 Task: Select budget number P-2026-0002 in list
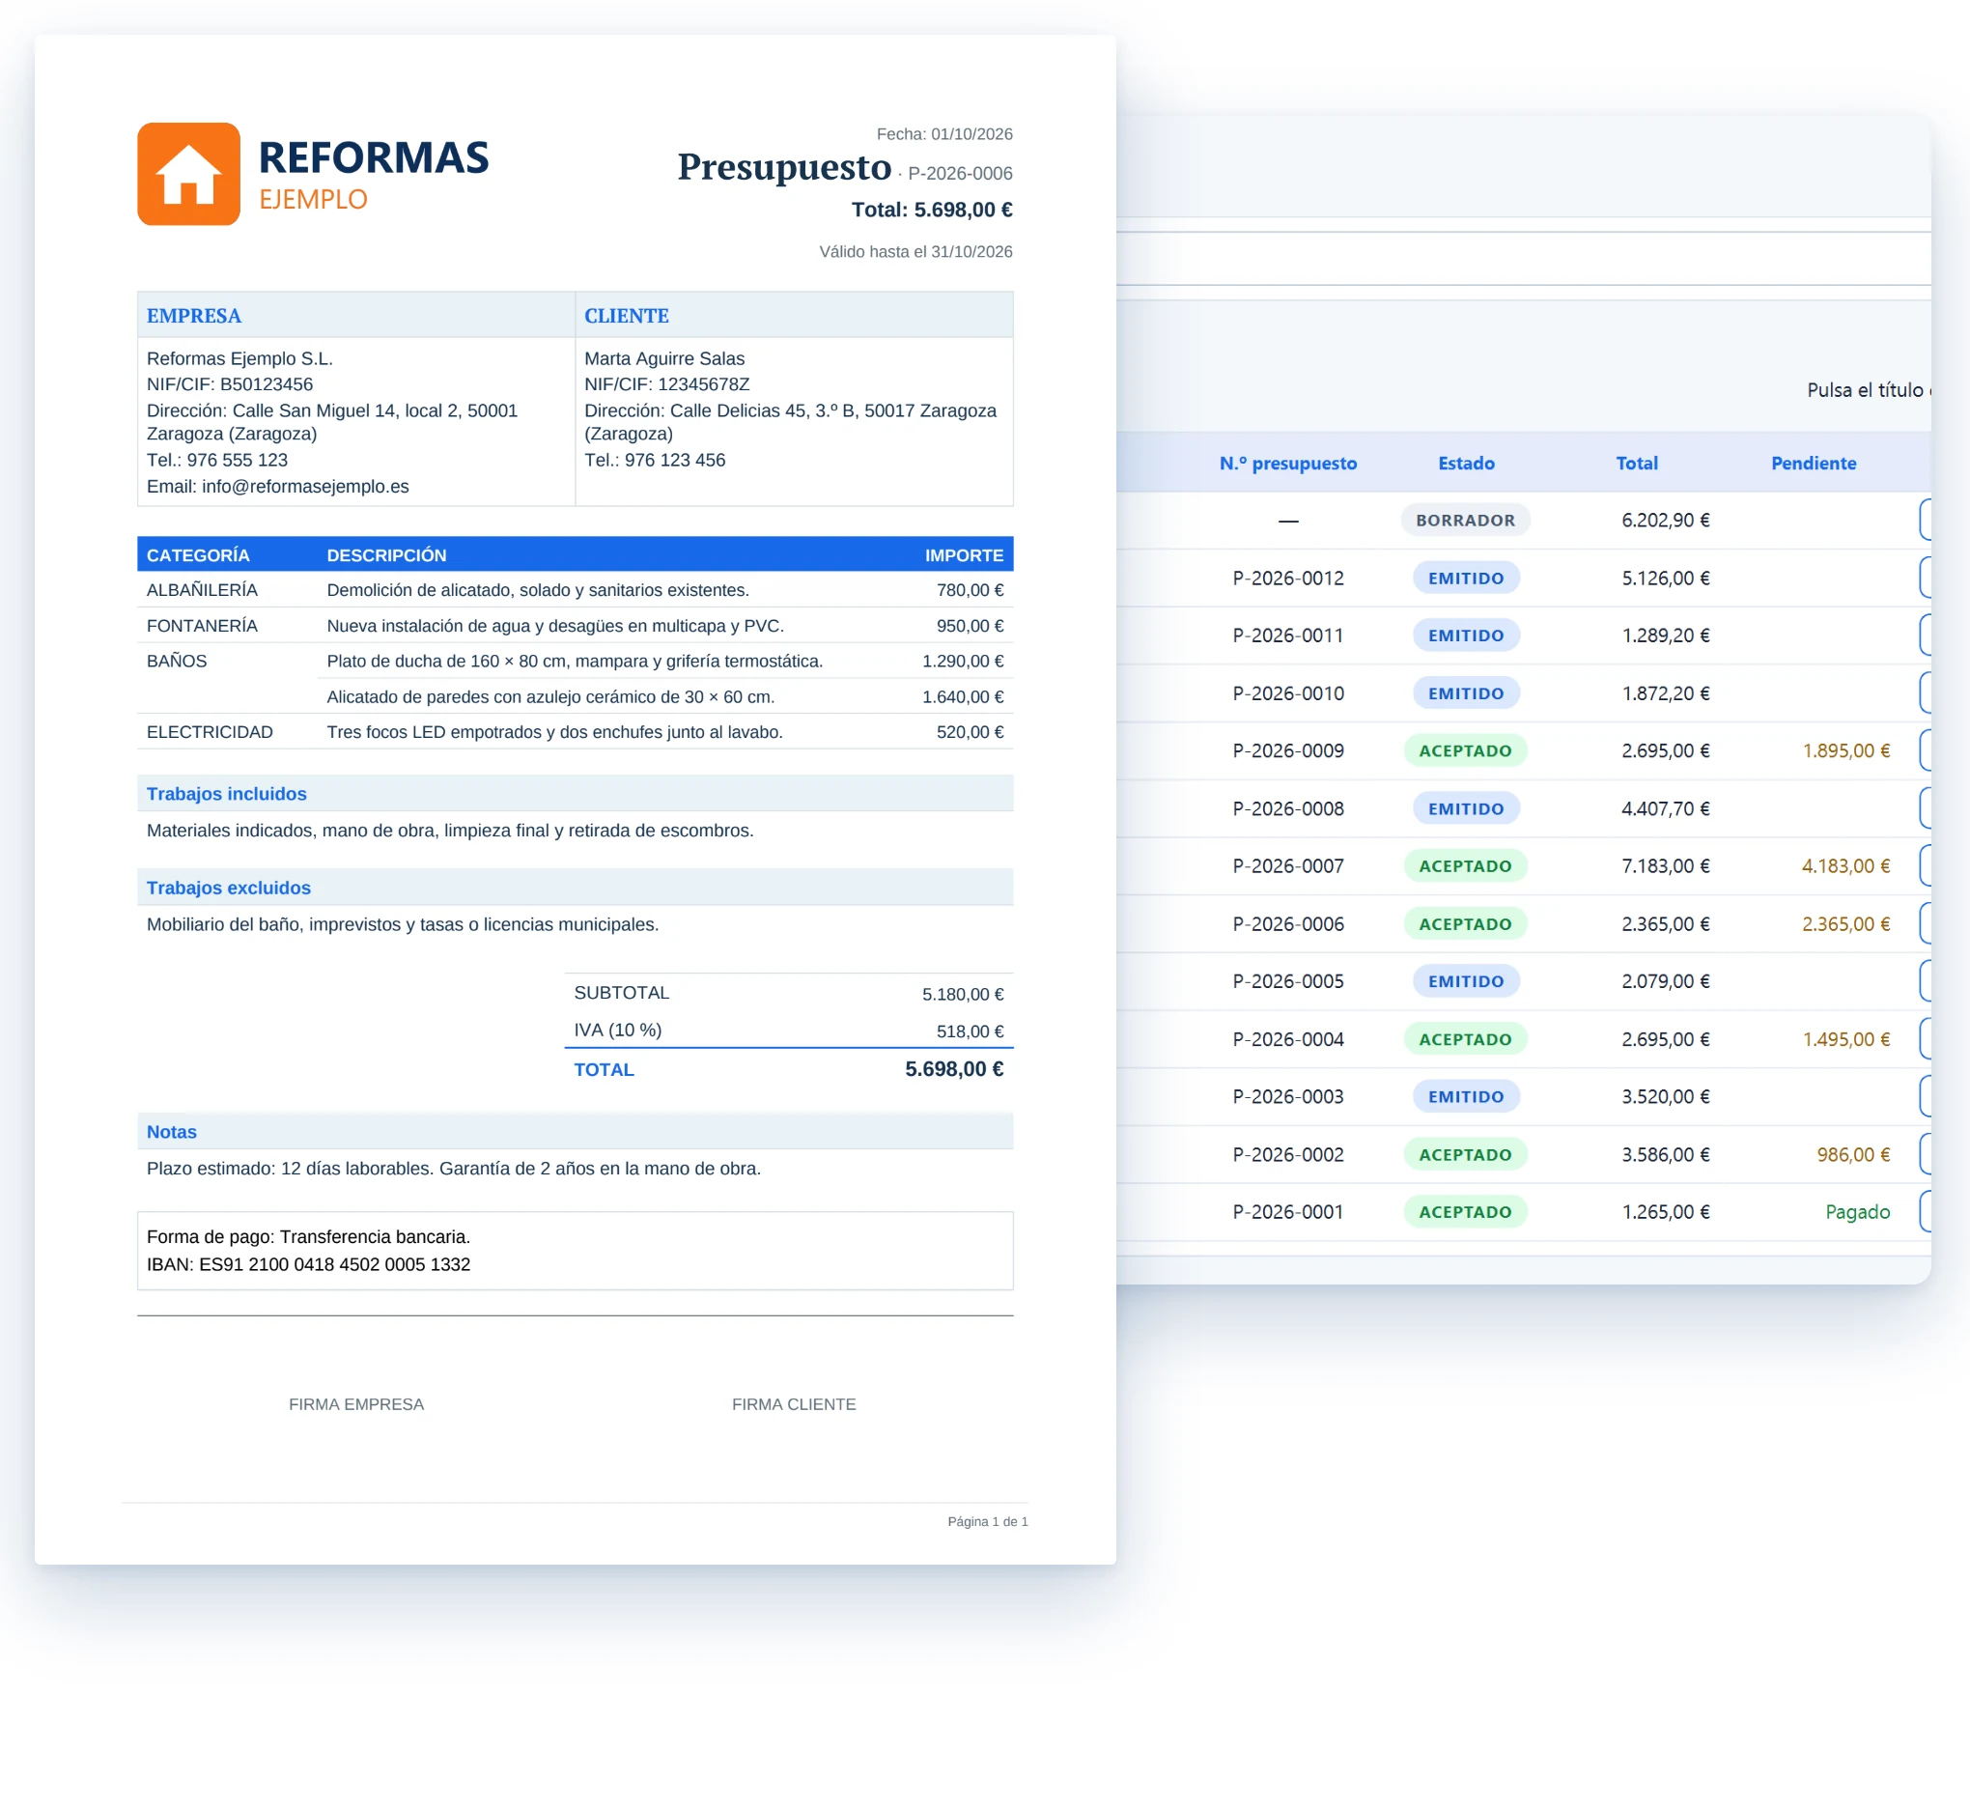(x=1287, y=1154)
